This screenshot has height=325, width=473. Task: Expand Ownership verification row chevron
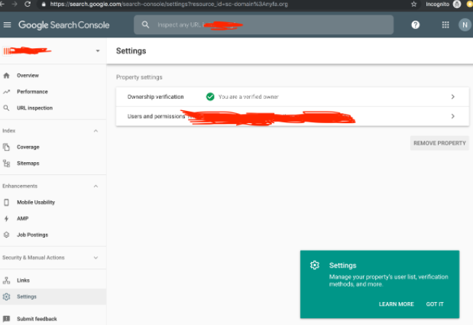pos(453,96)
